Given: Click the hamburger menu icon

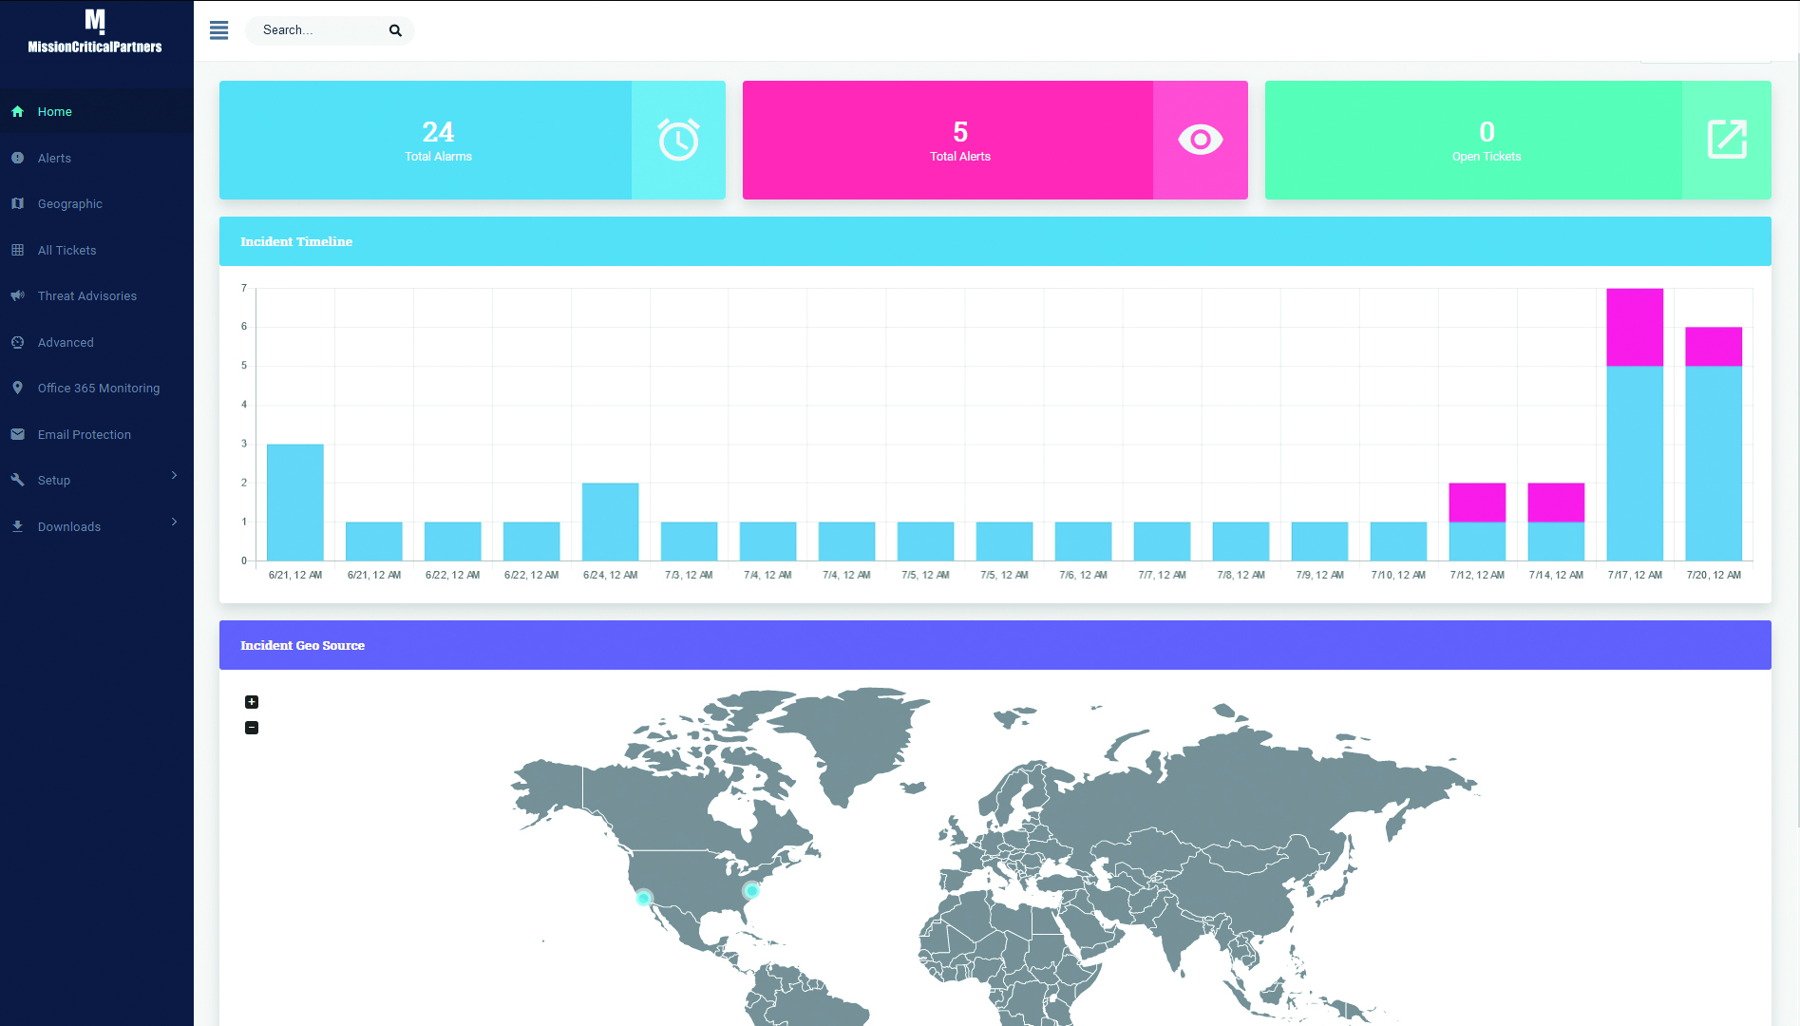Looking at the screenshot, I should 218,30.
